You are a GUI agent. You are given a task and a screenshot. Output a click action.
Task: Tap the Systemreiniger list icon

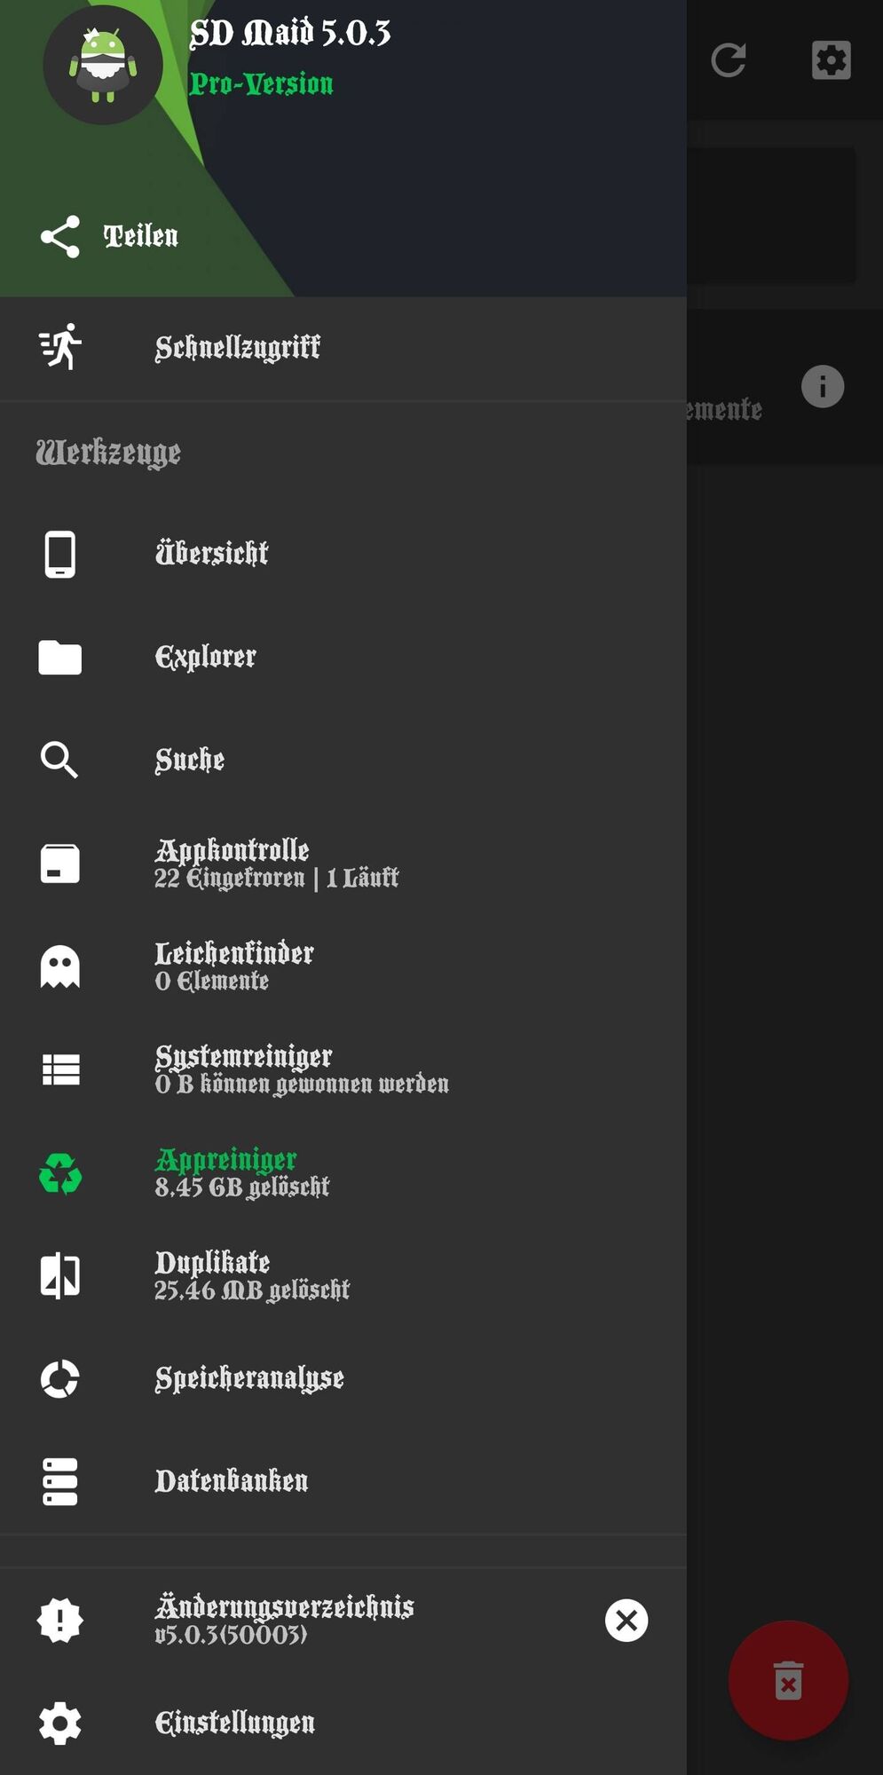pyautogui.click(x=60, y=1069)
